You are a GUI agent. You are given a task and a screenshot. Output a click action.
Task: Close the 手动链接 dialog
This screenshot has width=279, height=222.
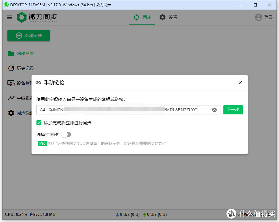pos(240,83)
